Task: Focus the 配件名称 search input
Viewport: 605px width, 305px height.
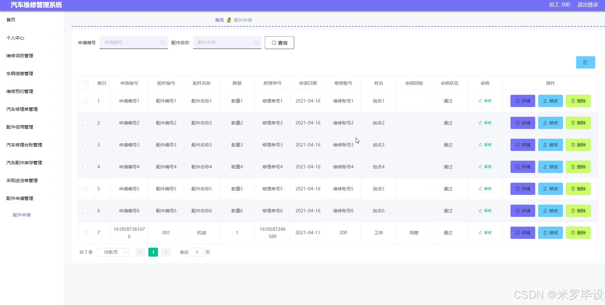Action: [227, 43]
